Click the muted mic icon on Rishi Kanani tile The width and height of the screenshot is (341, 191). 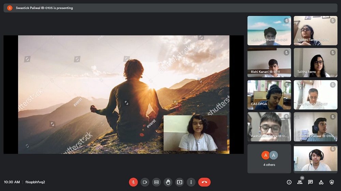(x=286, y=53)
